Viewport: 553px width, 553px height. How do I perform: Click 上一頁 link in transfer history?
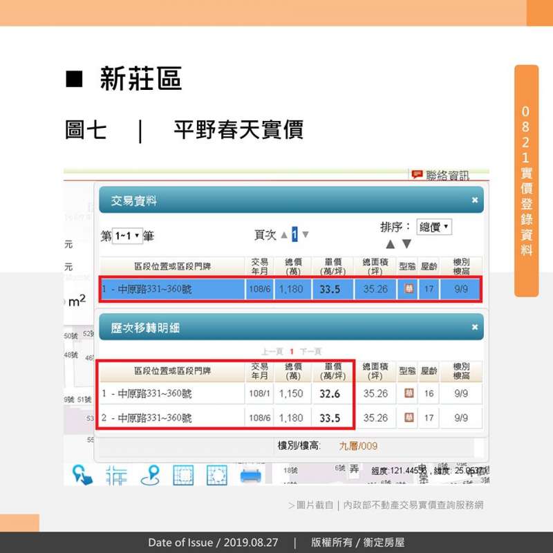pyautogui.click(x=272, y=351)
